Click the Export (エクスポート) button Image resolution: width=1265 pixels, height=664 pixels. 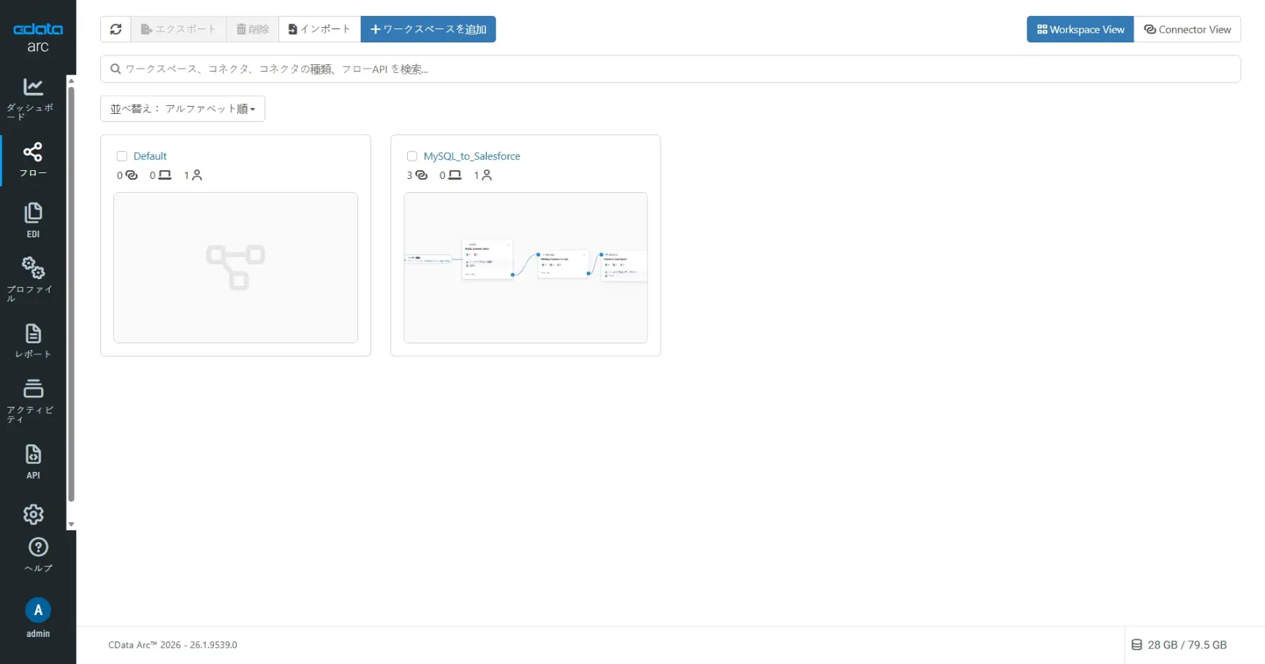[179, 29]
